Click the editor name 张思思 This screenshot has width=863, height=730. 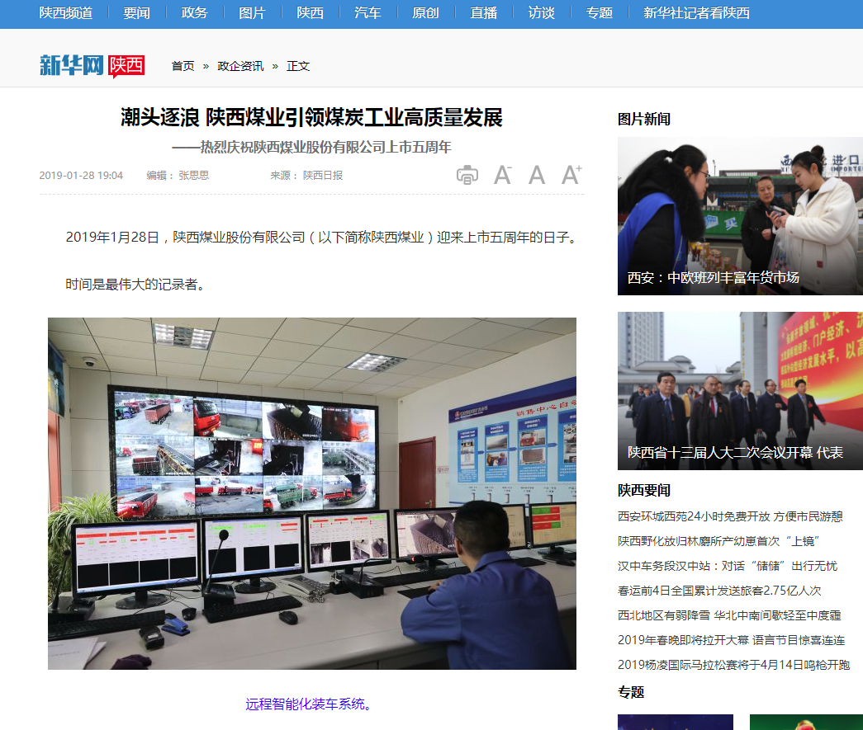[194, 176]
